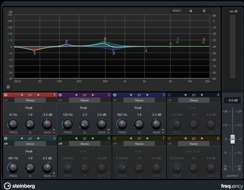The image size is (244, 190).
Task: Toggle band 6 LIN linear phase button
Action: point(60,144)
